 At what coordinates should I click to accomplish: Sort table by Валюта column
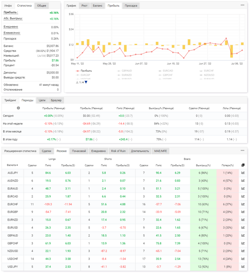coord(12,165)
